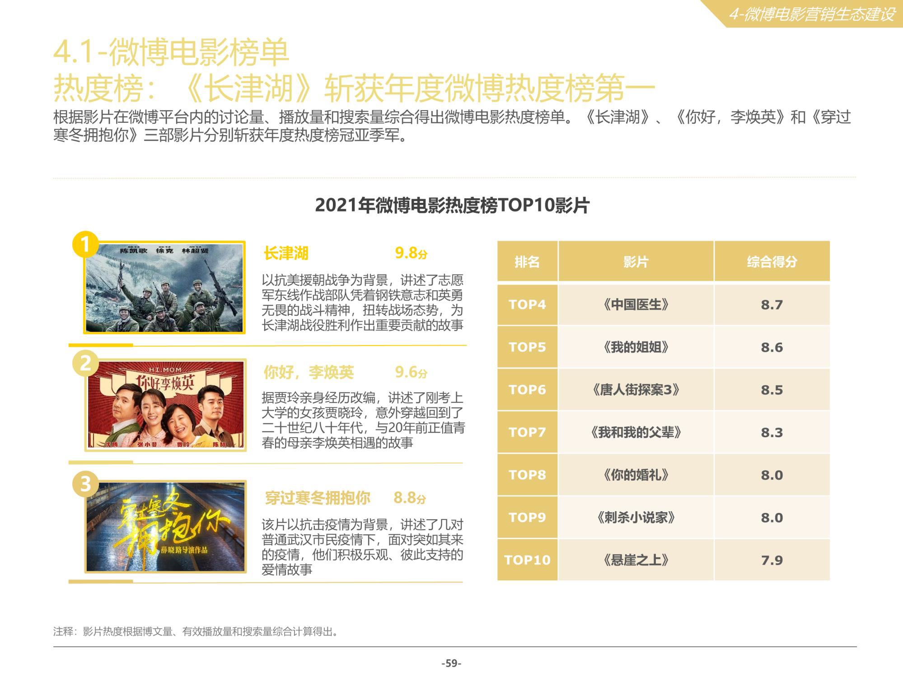Click the TOP7 rank cell
Image resolution: width=903 pixels, height=677 pixels.
[527, 432]
